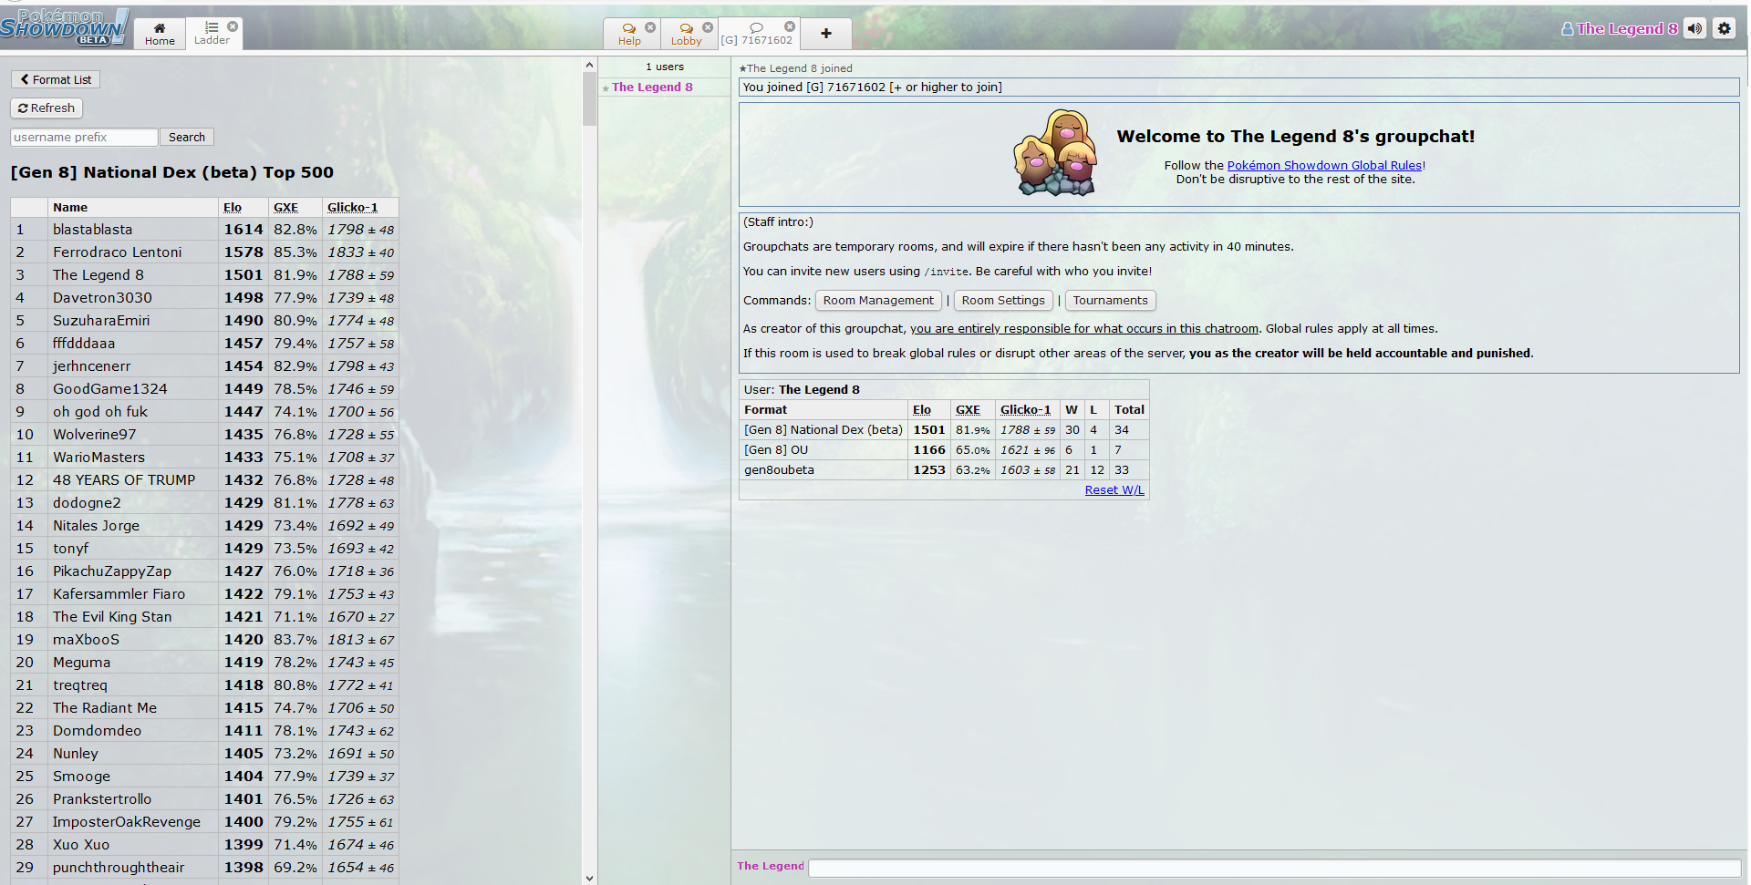
Task: Click the Reset W/L link
Action: click(1114, 490)
